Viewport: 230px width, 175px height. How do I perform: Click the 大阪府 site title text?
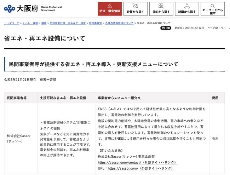coord(28,8)
